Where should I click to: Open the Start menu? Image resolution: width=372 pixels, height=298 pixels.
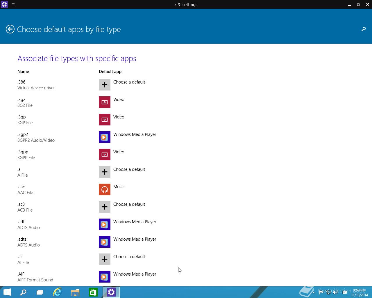coord(7,292)
